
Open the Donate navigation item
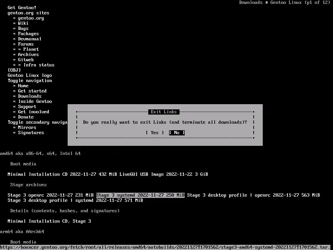pos(26,117)
